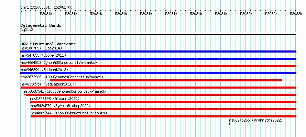Click the Cytogenetic Bands track title
Screen dimensions: 306x137
41,25
